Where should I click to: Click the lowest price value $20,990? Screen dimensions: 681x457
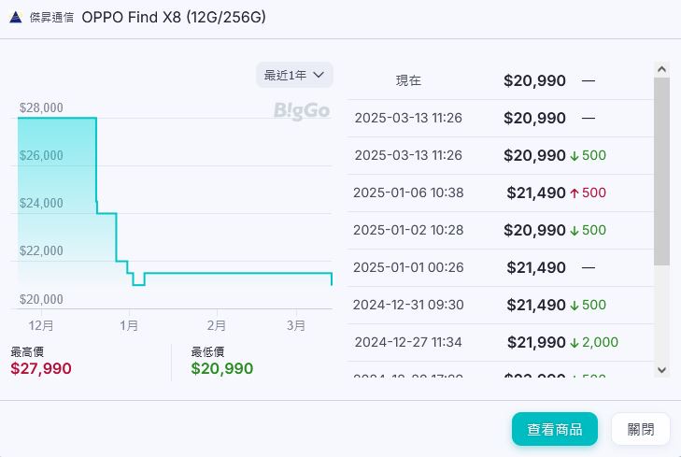(221, 368)
